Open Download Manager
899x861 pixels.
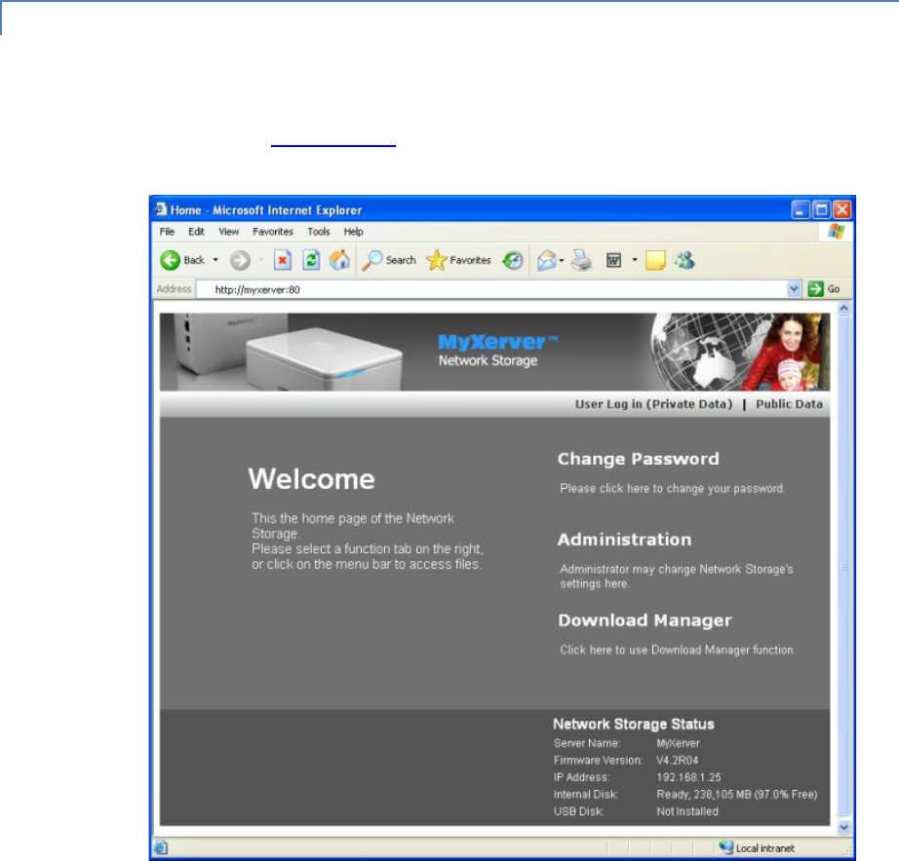click(x=645, y=620)
